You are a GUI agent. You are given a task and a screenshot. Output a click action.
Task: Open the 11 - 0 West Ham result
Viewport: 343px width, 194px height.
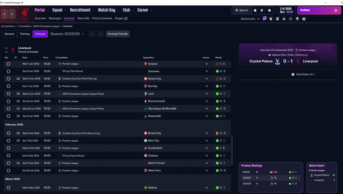pos(221,171)
